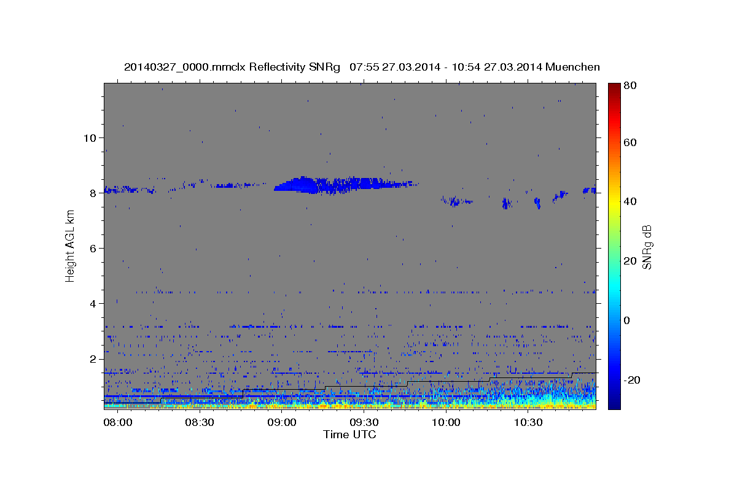
Task: Click the colorbar value -20
Action: click(x=633, y=380)
